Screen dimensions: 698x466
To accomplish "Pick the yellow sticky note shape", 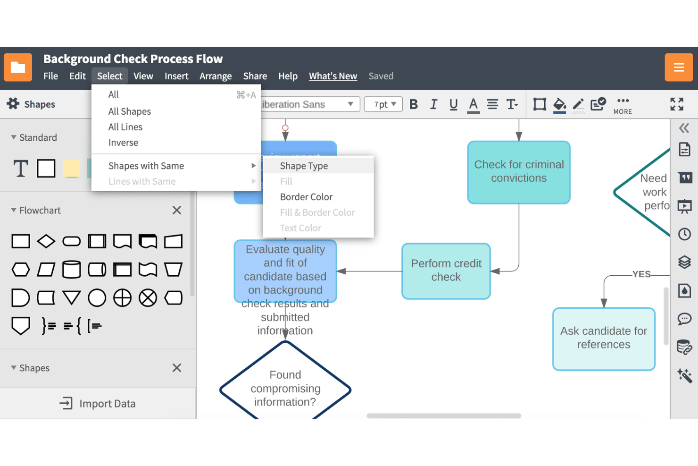I will click(72, 169).
